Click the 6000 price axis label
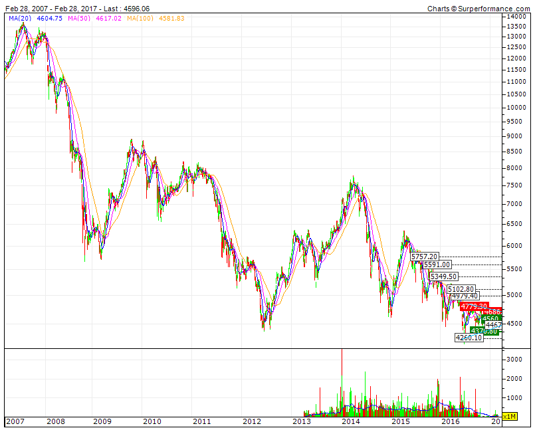535x432 pixels. tap(515, 246)
